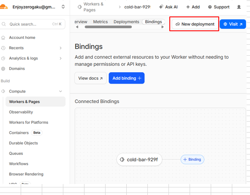Viewport: 250px width, 195px height.
Task: Open the View docs link
Action: pyautogui.click(x=90, y=78)
